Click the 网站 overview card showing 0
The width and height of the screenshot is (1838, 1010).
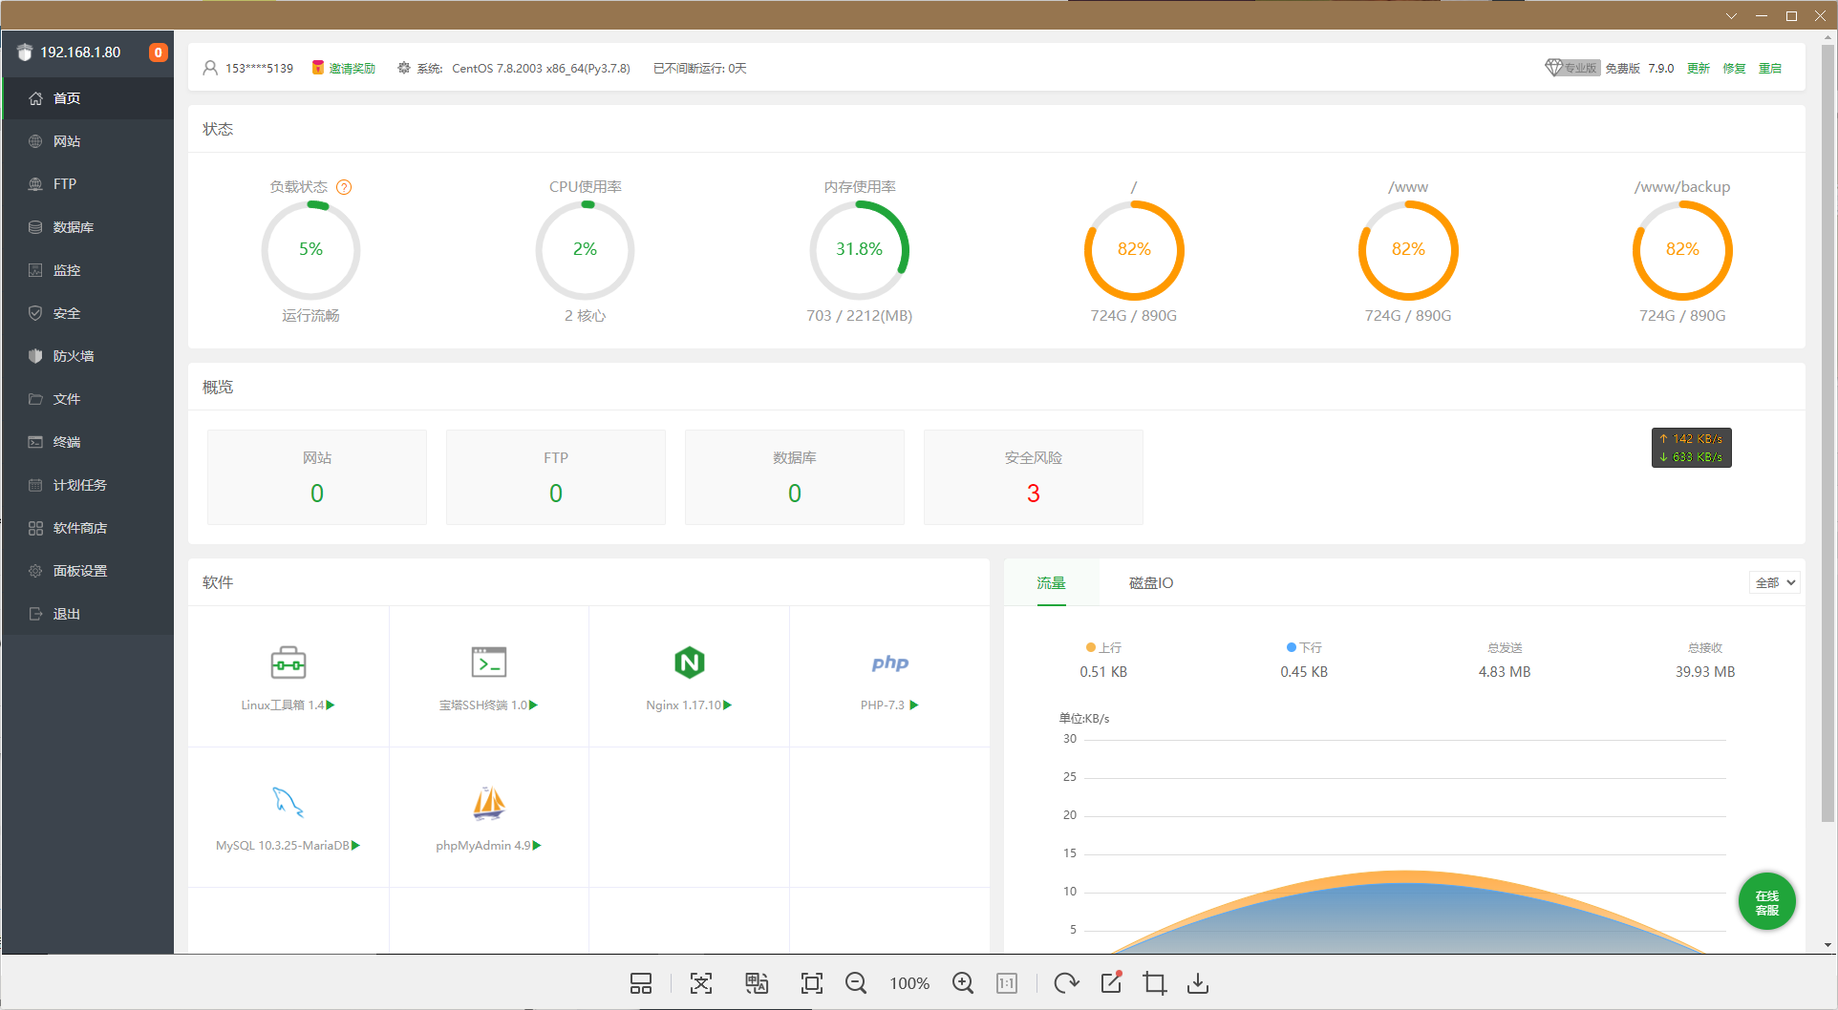[x=317, y=477]
